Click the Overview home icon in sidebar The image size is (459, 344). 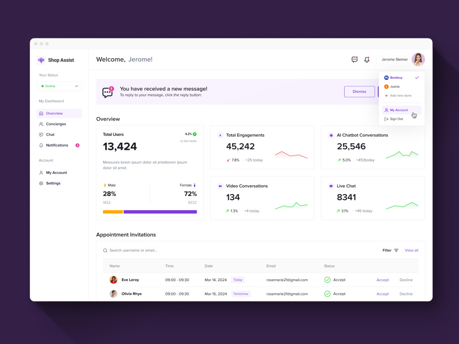tap(41, 113)
